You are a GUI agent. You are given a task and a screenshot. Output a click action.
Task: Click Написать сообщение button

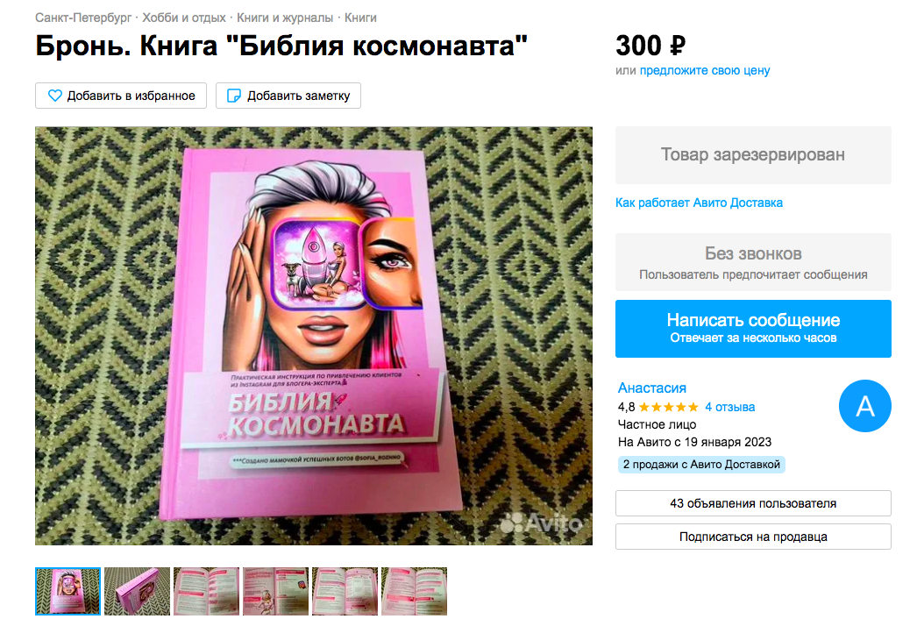753,329
